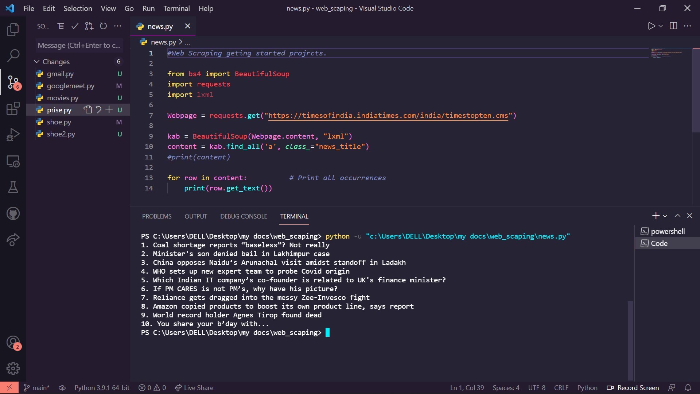This screenshot has width=700, height=394.
Task: Refresh the source control view
Action: [x=103, y=26]
